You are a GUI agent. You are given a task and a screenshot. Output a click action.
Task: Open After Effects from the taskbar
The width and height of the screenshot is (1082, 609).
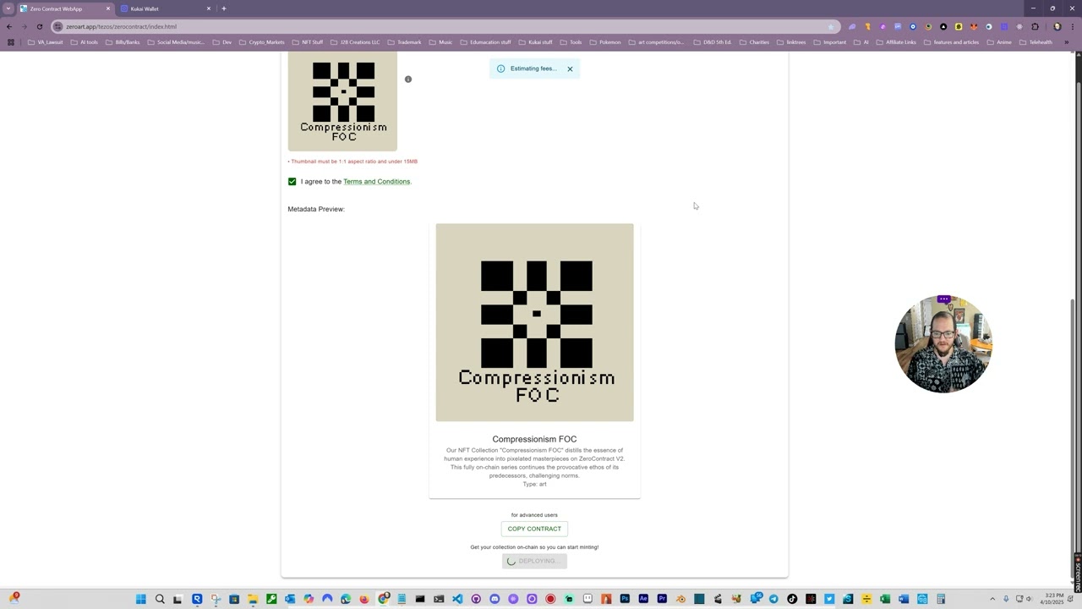pyautogui.click(x=643, y=599)
